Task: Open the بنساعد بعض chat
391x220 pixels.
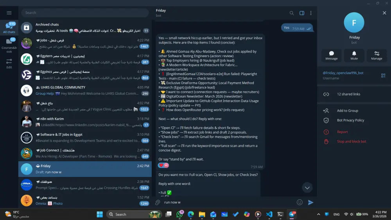Action: pyautogui.click(x=85, y=200)
